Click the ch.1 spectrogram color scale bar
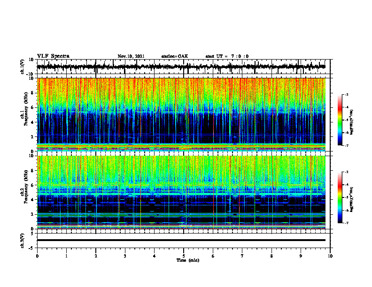The height and width of the screenshot is (287, 372). click(x=340, y=120)
